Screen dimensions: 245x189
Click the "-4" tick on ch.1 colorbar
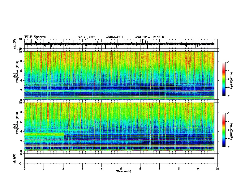228,71
